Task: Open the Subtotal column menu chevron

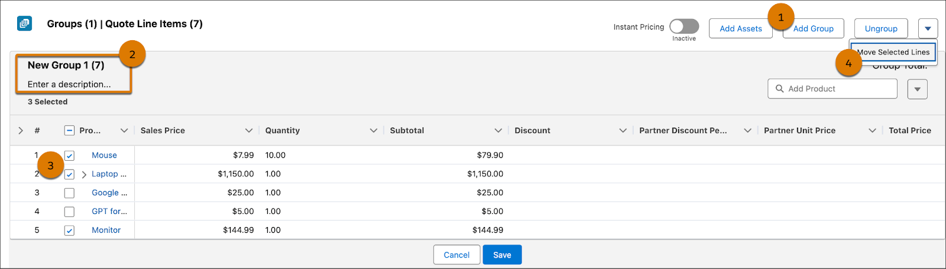Action: click(498, 131)
